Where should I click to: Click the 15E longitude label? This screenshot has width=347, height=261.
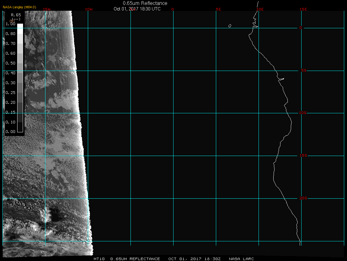click(303, 9)
